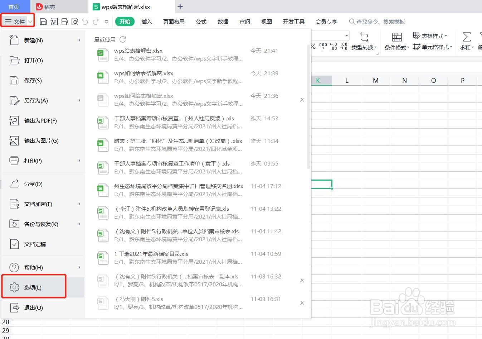Click the recent files list scrollbar
Screen dimensions: 482x339
tap(308, 107)
